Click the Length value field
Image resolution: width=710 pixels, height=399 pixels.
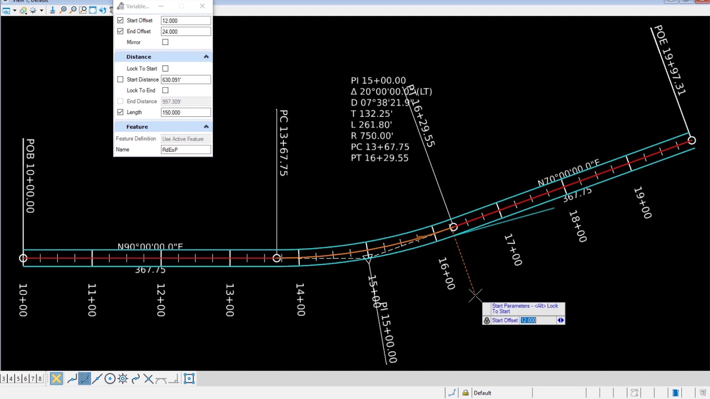[x=186, y=112]
